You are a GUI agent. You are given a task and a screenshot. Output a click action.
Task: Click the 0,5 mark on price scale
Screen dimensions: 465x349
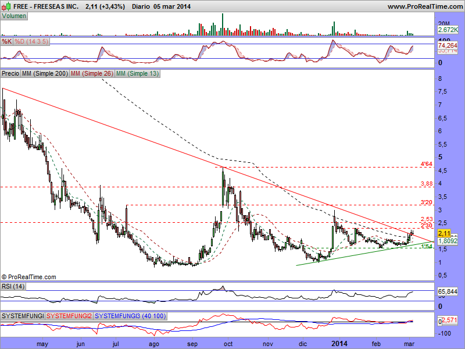click(x=443, y=275)
